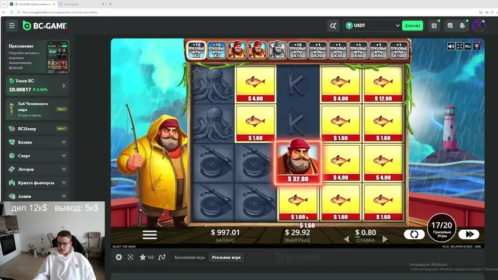Screen dimensions: 498x280
Task: Change the game language RU button
Action: click(468, 46)
